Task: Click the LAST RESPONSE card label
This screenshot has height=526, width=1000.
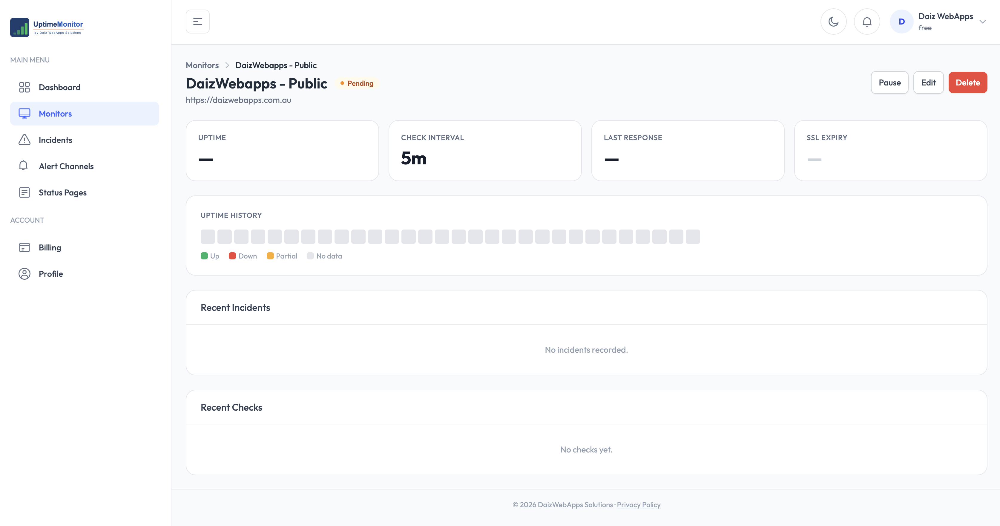Action: pyautogui.click(x=633, y=137)
